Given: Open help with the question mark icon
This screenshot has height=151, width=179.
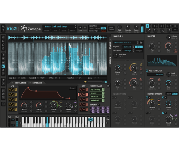Looking at the screenshot, I should (3, 30).
